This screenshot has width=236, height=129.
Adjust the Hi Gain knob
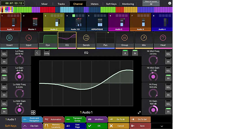click(153, 110)
